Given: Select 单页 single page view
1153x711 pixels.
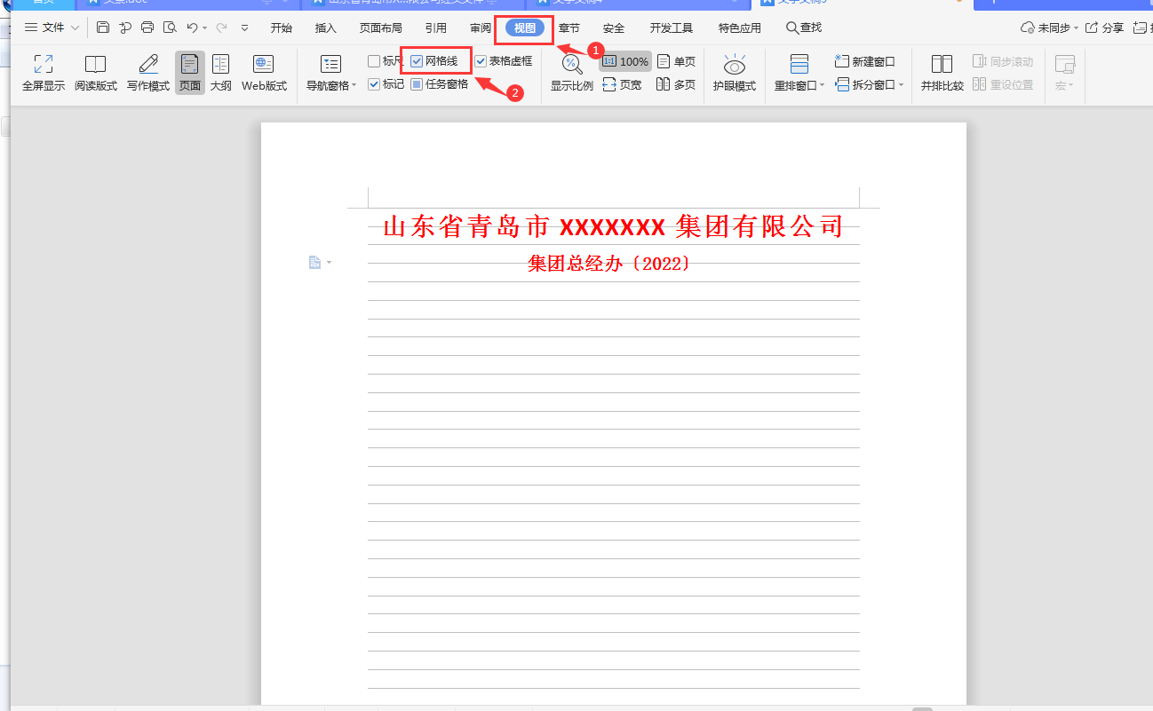Looking at the screenshot, I should point(676,61).
